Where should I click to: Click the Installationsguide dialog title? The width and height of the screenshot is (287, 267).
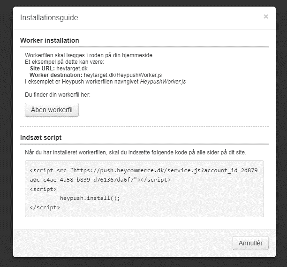click(49, 18)
